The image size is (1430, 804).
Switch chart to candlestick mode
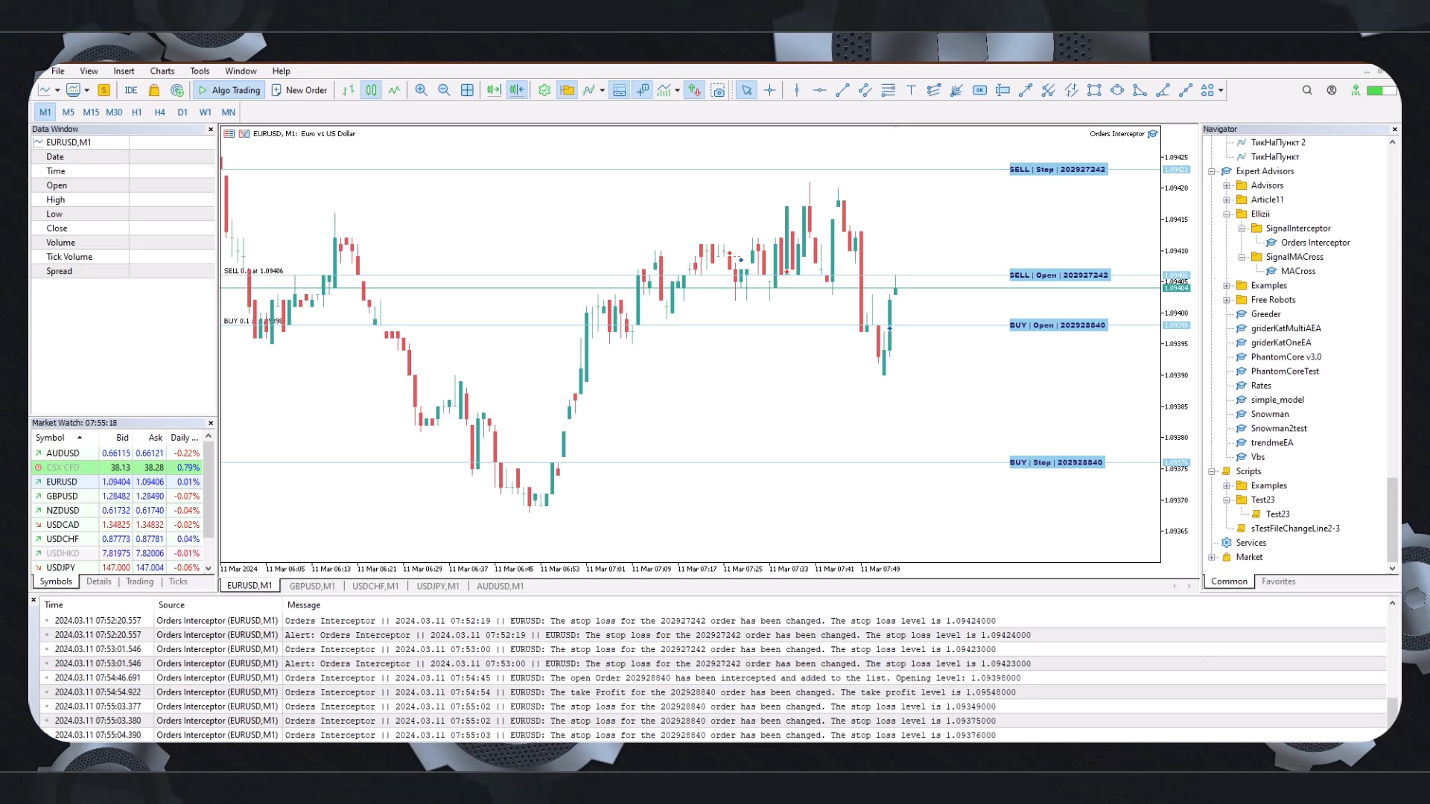tap(371, 90)
